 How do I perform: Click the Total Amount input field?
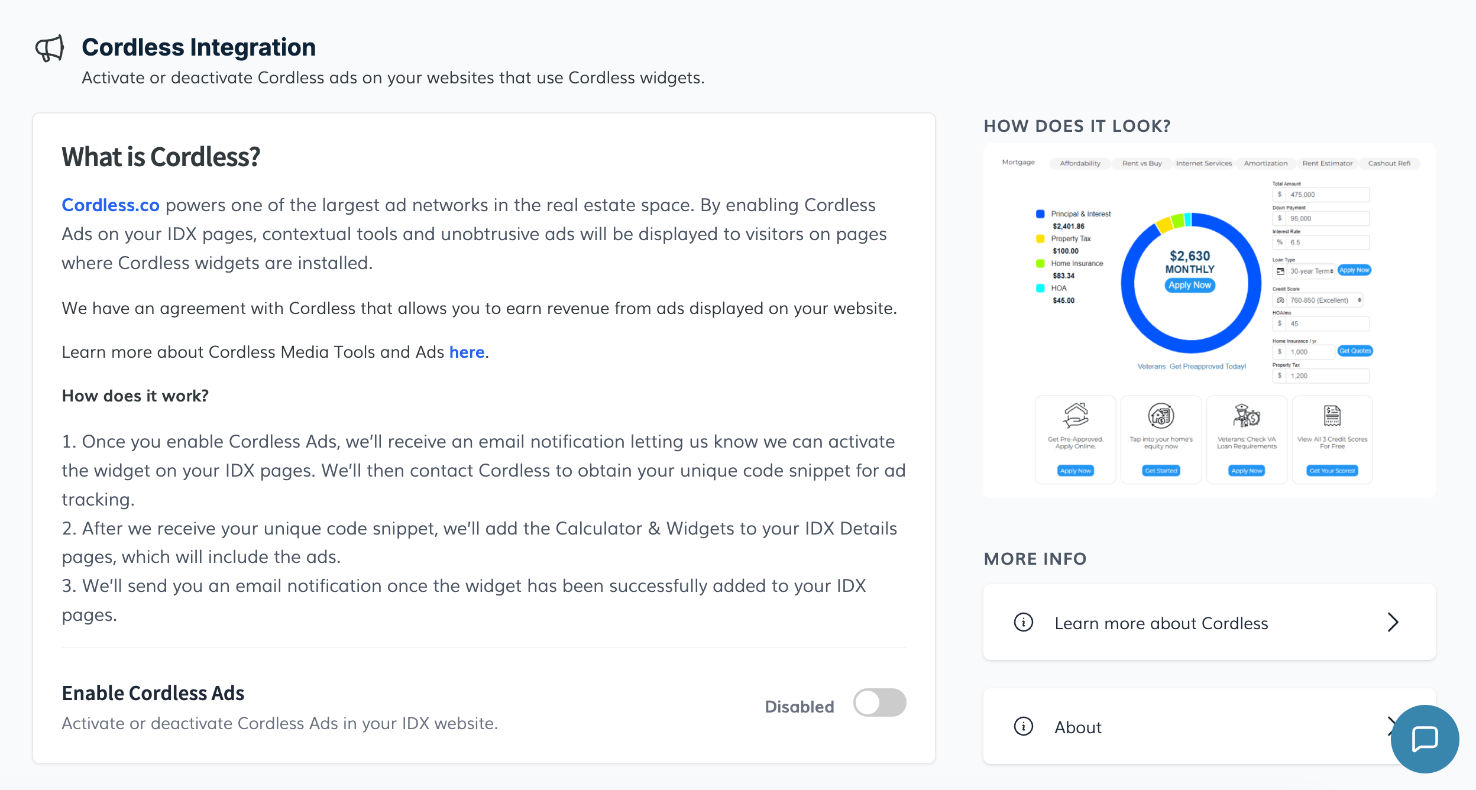click(1327, 195)
